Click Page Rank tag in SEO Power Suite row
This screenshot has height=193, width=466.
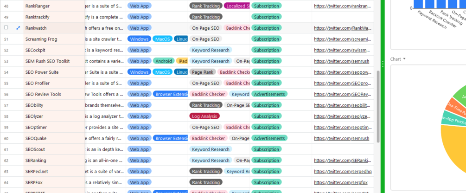pyautogui.click(x=202, y=72)
